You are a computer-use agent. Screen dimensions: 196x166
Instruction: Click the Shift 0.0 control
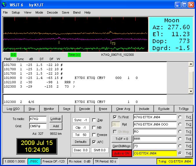click(100, 150)
